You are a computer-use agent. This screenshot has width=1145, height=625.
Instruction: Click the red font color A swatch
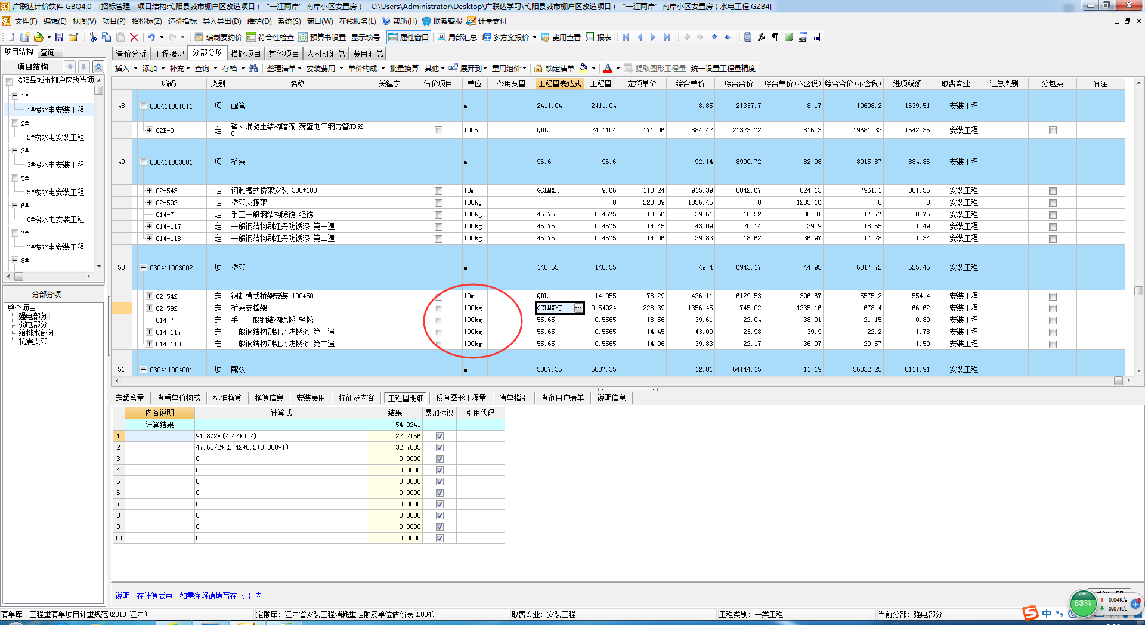[608, 68]
